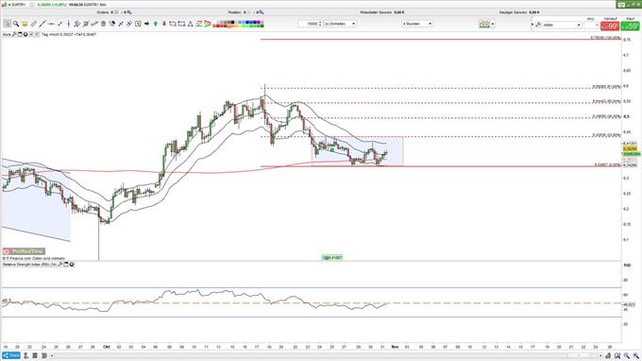Select the cursor pointer tool

coord(7,24)
